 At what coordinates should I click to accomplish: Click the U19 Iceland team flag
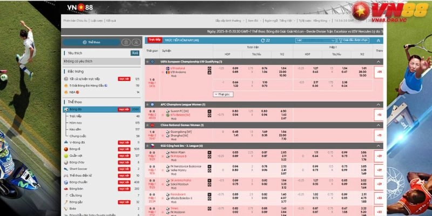pyautogui.click(x=168, y=68)
